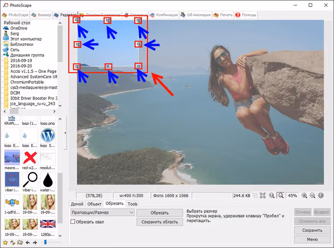The image size is (334, 248).
Task: Open the Пропорции/Размер dropdown
Action: (102, 212)
